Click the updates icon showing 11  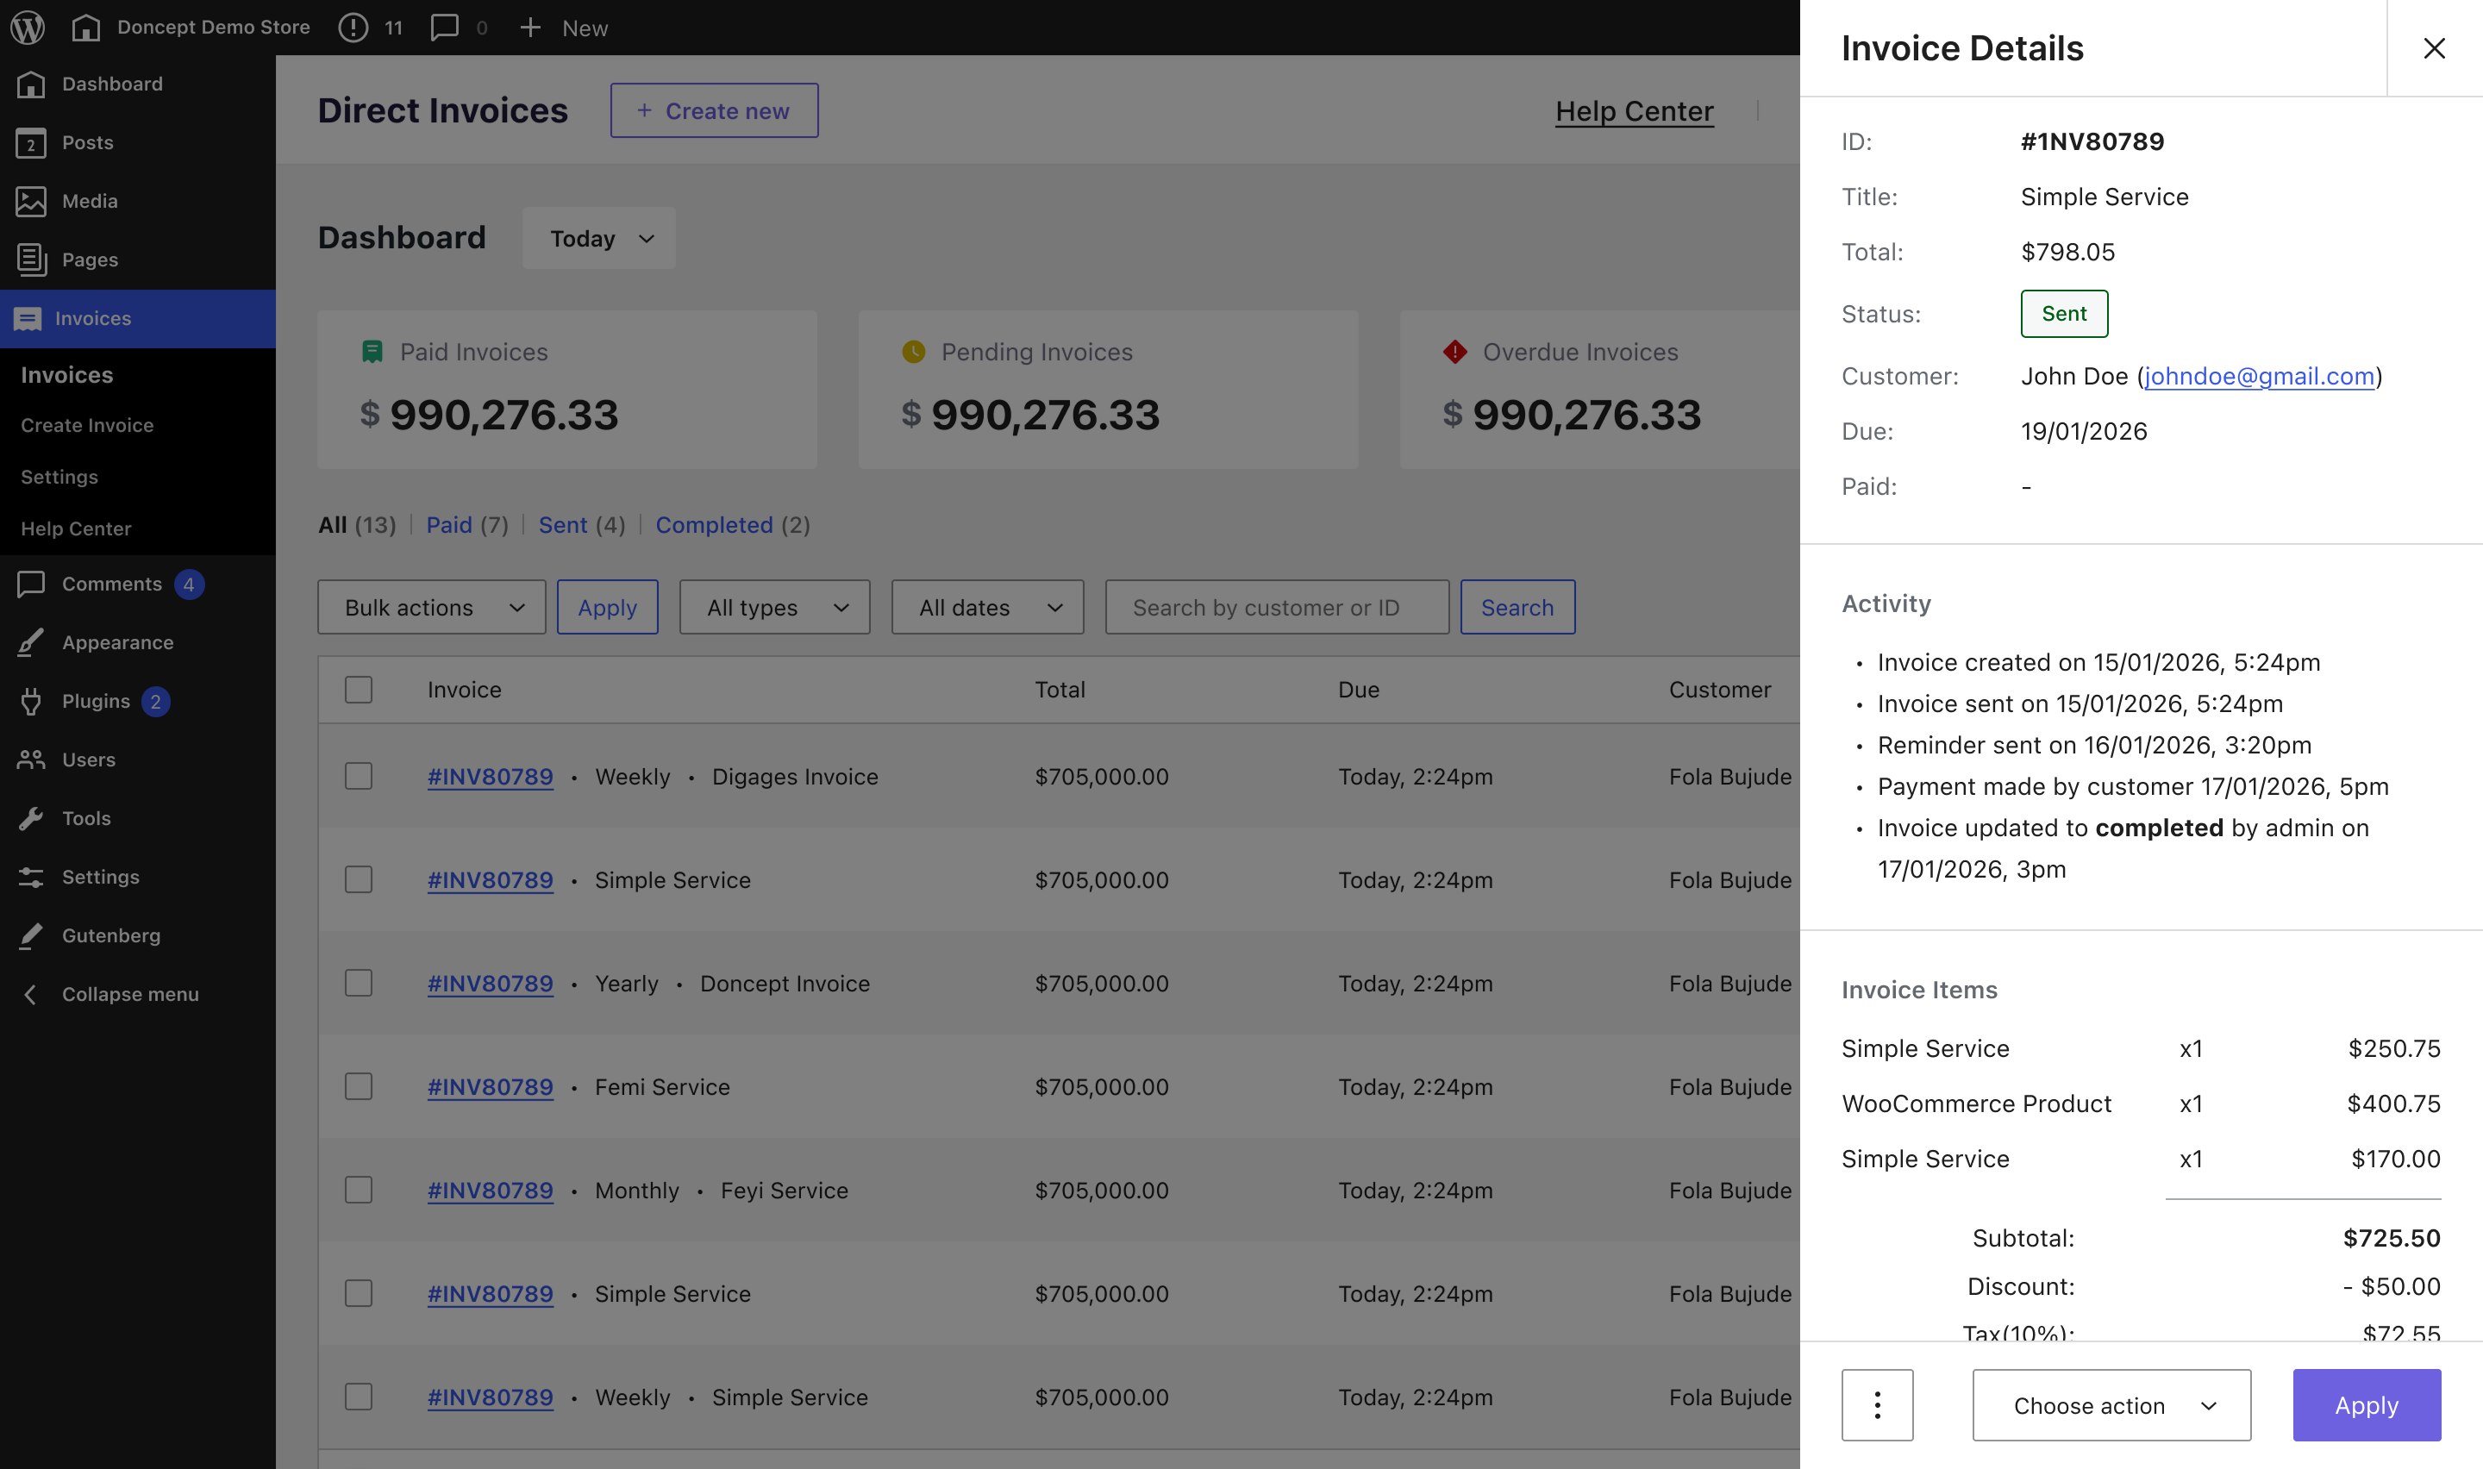click(x=353, y=28)
